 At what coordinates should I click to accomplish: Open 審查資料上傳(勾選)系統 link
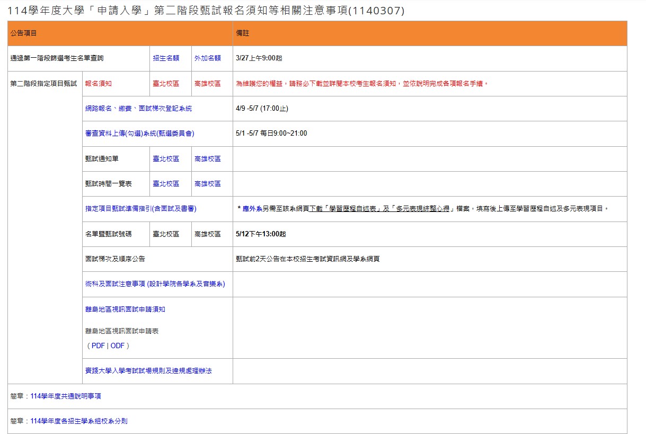pos(139,134)
